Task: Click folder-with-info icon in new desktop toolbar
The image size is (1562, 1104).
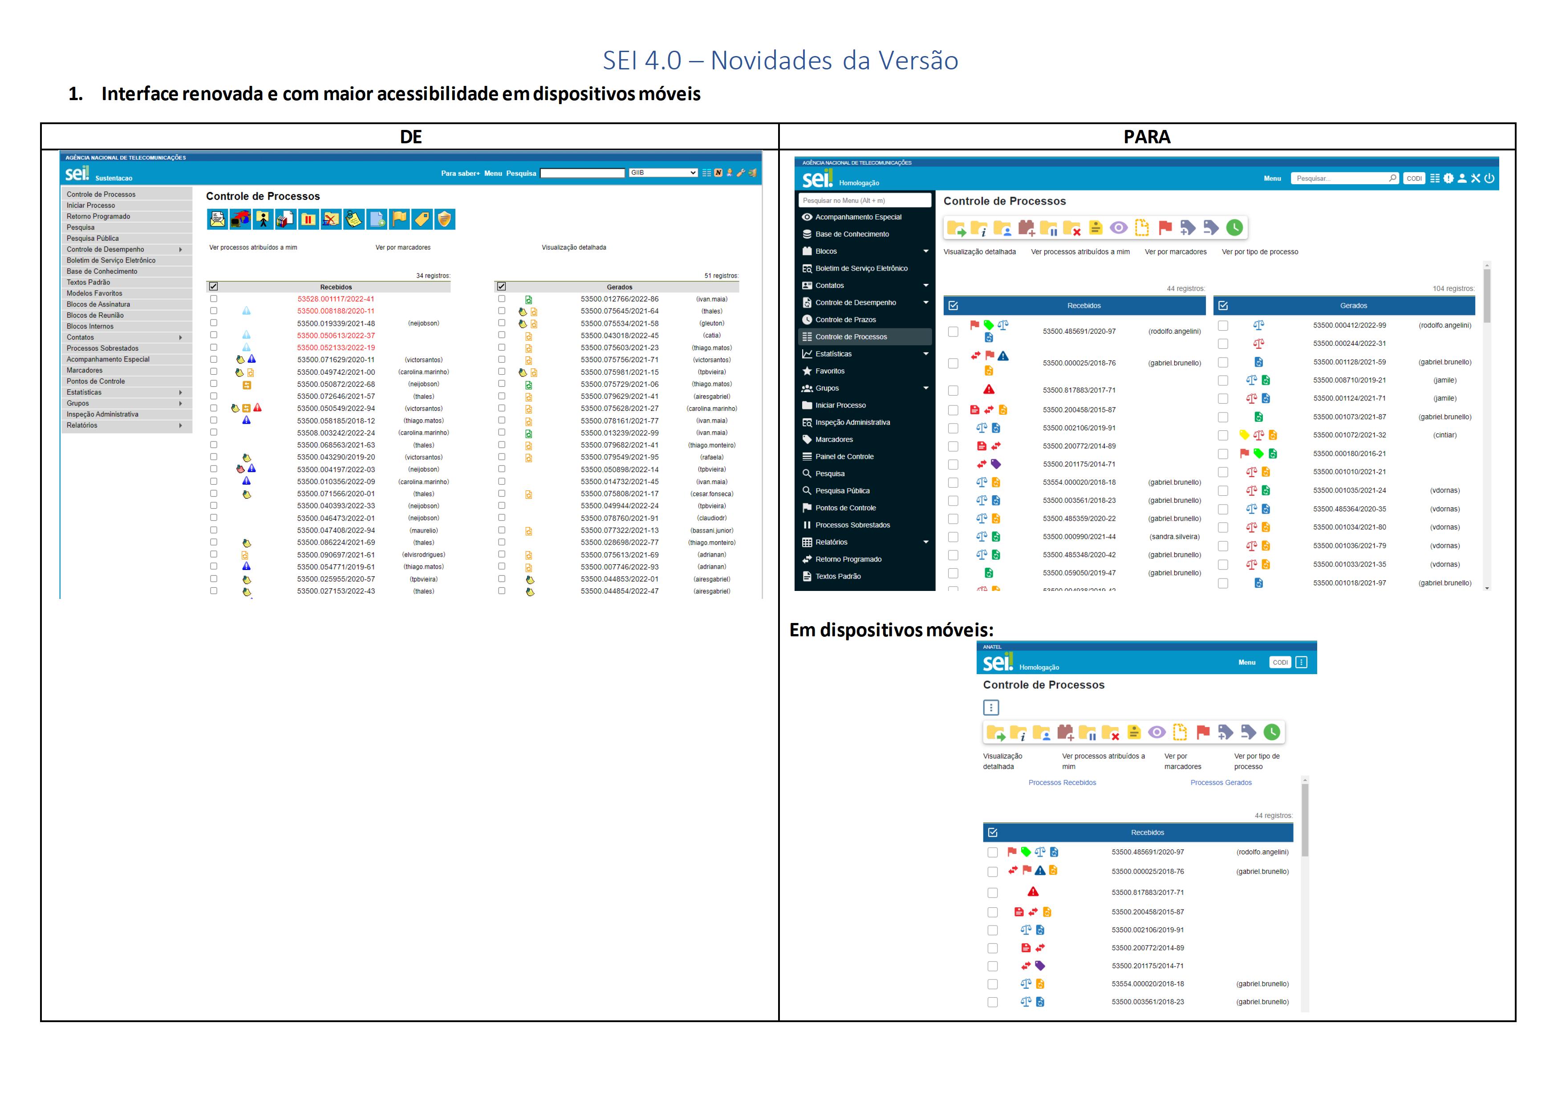Action: [979, 228]
